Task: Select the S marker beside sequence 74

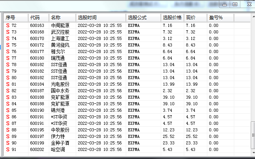Action: point(8,38)
